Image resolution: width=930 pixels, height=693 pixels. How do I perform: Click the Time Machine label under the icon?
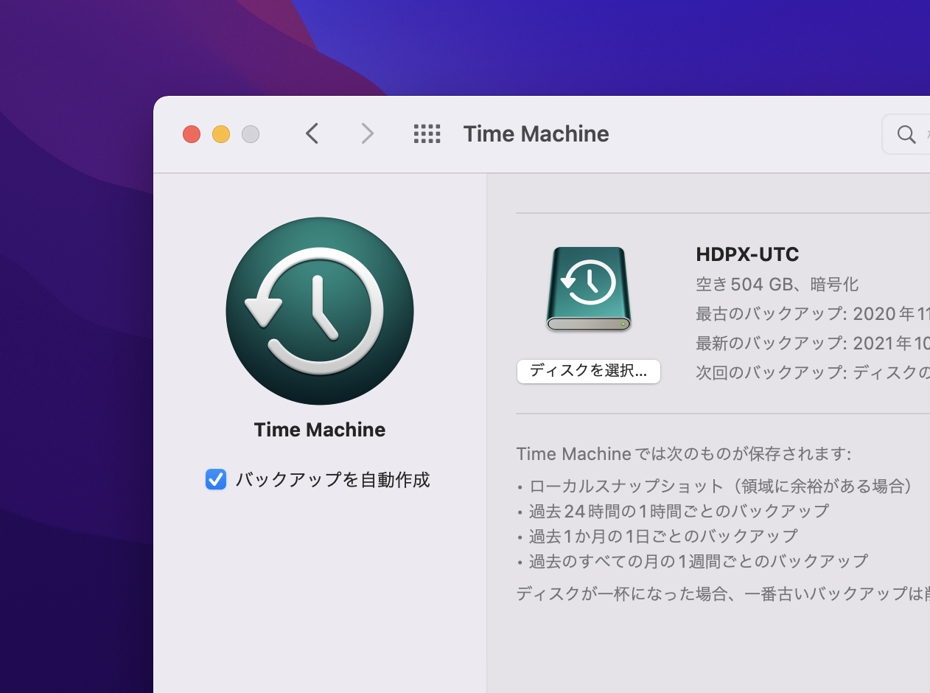pyautogui.click(x=319, y=430)
